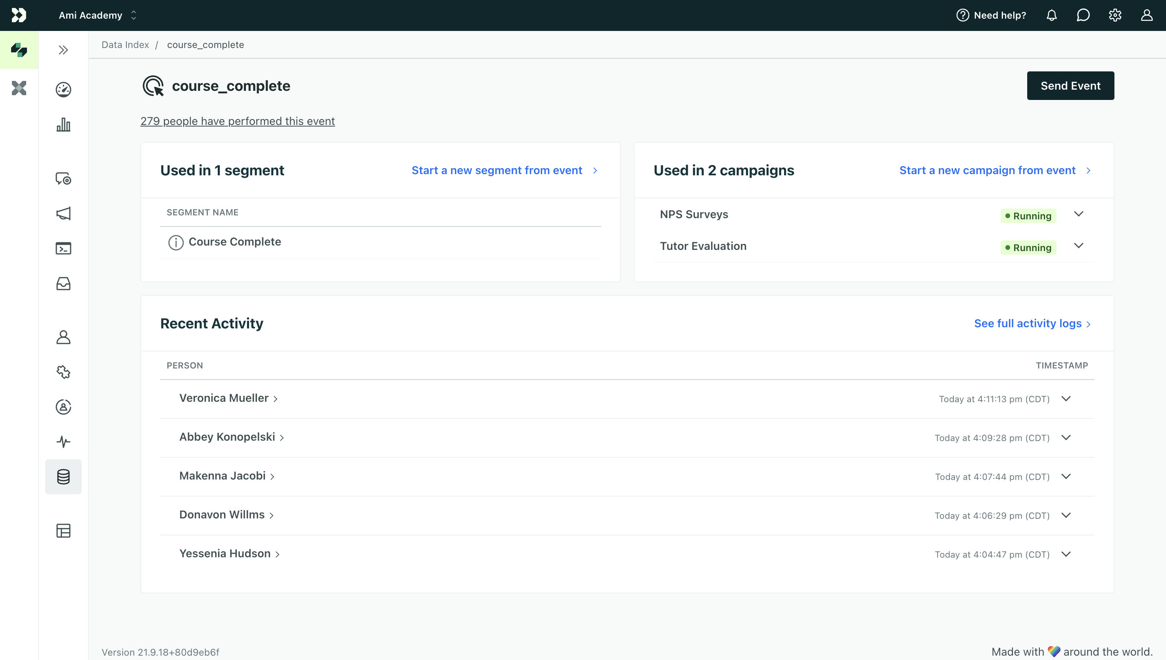Select the people/contacts icon in sidebar
The image size is (1166, 660).
(63, 336)
